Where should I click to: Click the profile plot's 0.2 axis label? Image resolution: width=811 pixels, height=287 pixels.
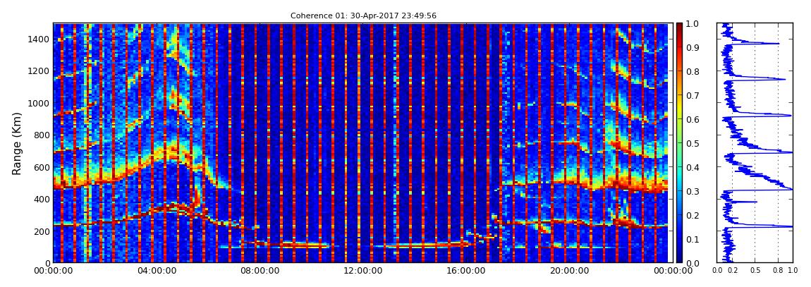point(732,271)
